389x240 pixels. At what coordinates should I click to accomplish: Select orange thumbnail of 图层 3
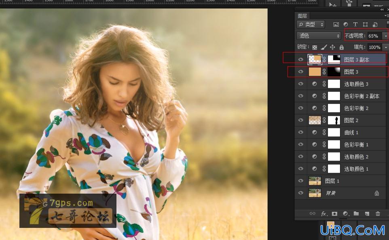pyautogui.click(x=315, y=71)
